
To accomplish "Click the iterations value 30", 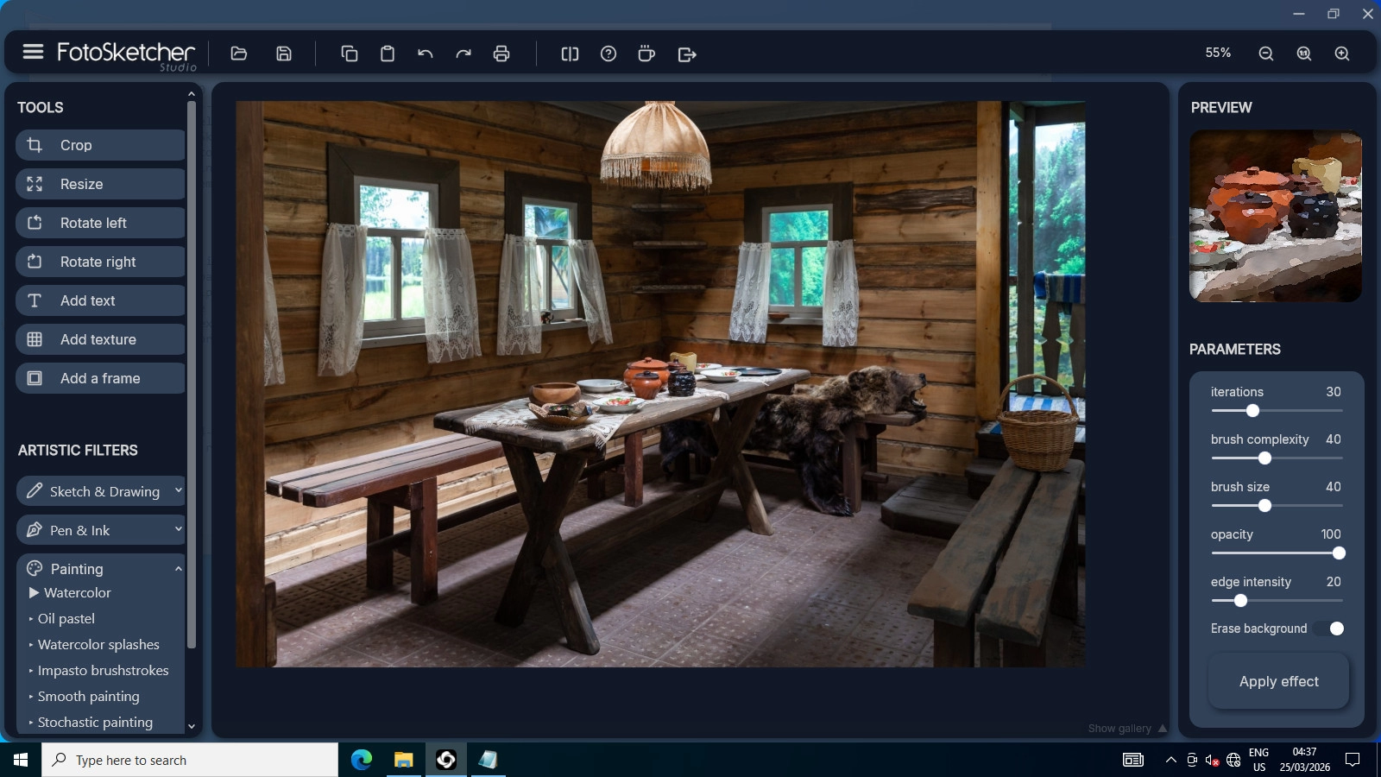I will (1334, 392).
